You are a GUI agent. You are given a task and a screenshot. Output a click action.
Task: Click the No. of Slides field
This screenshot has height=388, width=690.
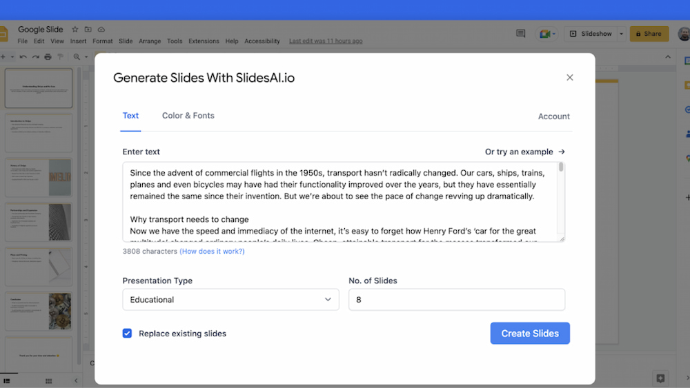point(457,300)
